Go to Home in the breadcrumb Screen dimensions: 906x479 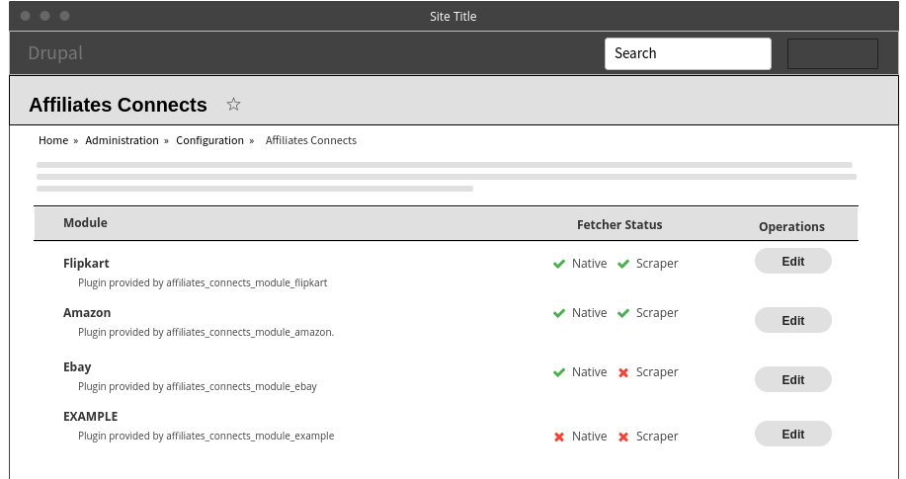53,140
